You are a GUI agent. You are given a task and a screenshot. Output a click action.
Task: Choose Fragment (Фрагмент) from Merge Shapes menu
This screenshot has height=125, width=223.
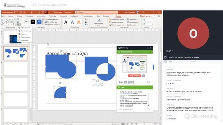(x=24, y=34)
